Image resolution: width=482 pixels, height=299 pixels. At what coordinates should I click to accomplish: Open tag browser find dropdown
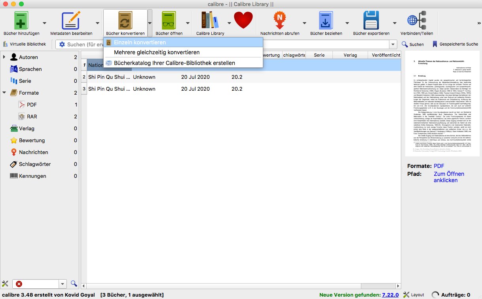tap(63, 284)
